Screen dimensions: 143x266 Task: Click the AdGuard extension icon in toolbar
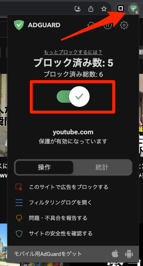[133, 9]
